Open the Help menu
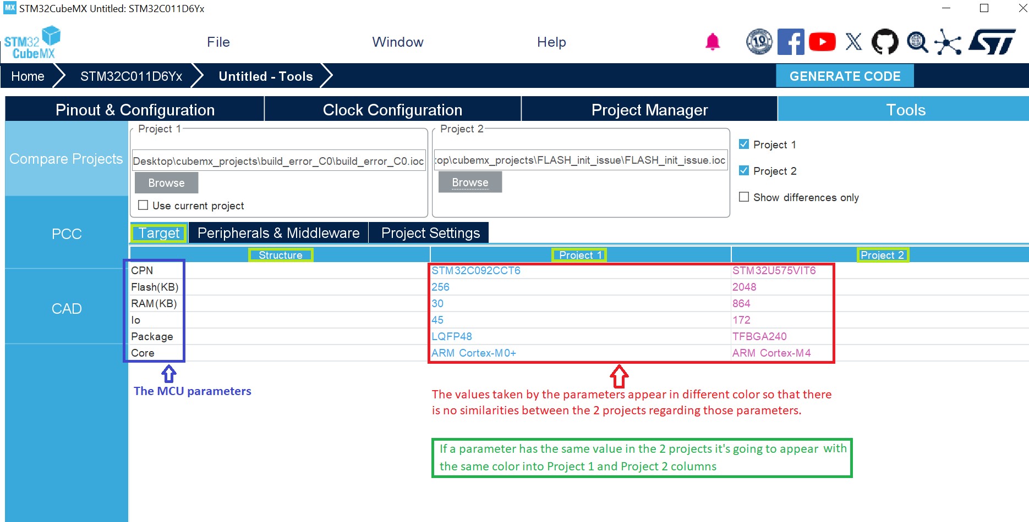 click(551, 42)
